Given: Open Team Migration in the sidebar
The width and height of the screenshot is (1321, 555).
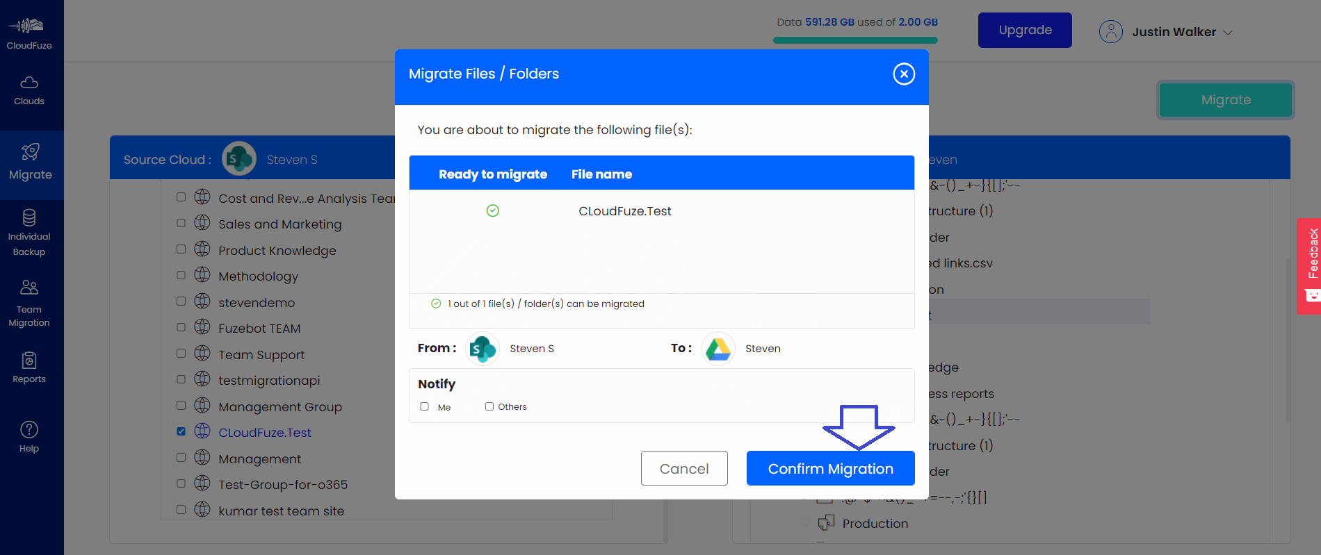Looking at the screenshot, I should point(29,304).
